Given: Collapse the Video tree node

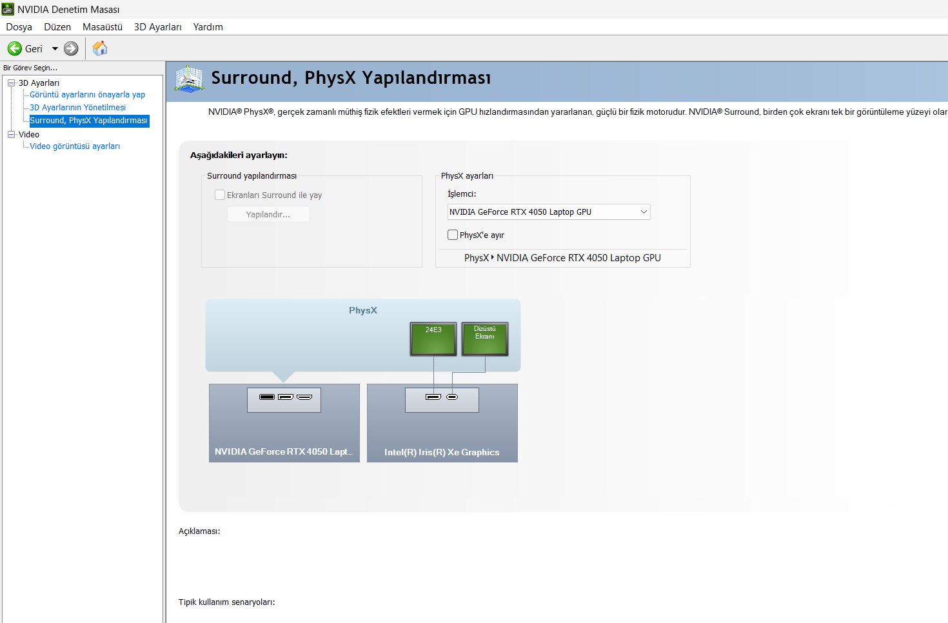Looking at the screenshot, I should (x=11, y=134).
